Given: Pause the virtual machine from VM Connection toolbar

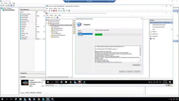Looking at the screenshot, I should [x=59, y=11].
